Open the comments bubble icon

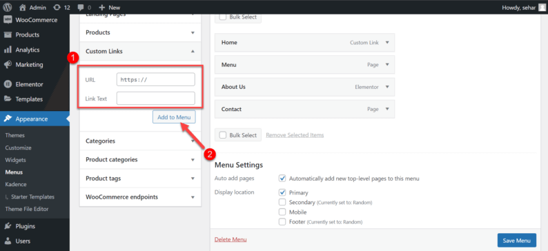tap(81, 8)
